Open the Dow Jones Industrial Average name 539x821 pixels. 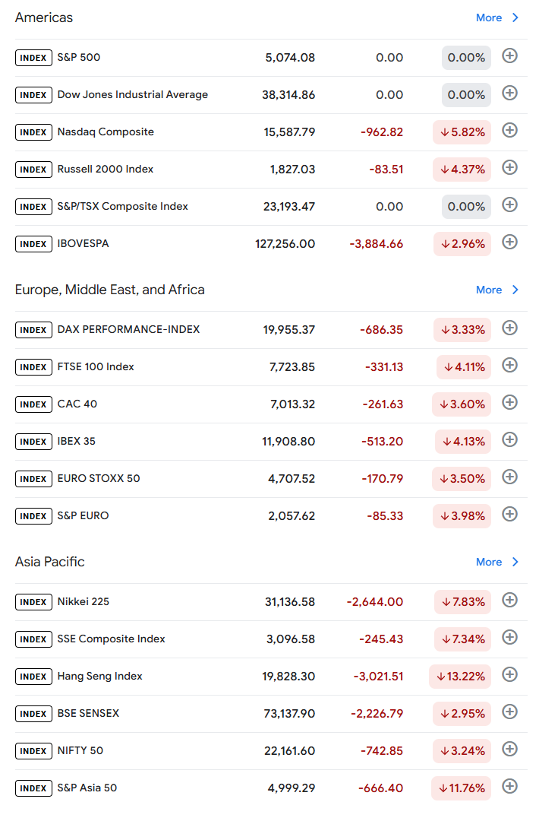point(132,94)
